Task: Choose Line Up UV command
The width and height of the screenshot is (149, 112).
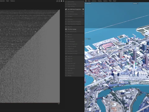Action: coord(74,39)
